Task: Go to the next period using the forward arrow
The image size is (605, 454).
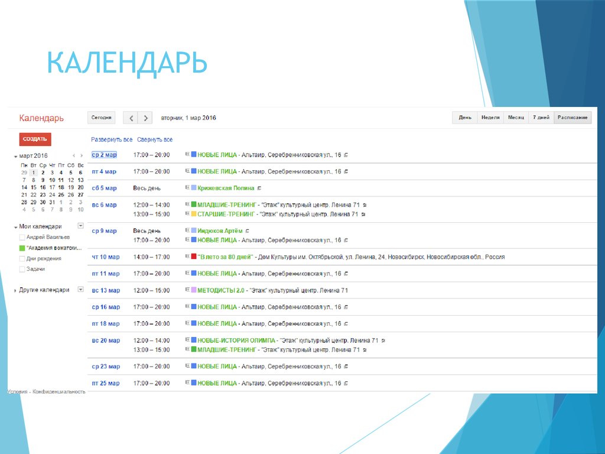Action: pos(146,118)
